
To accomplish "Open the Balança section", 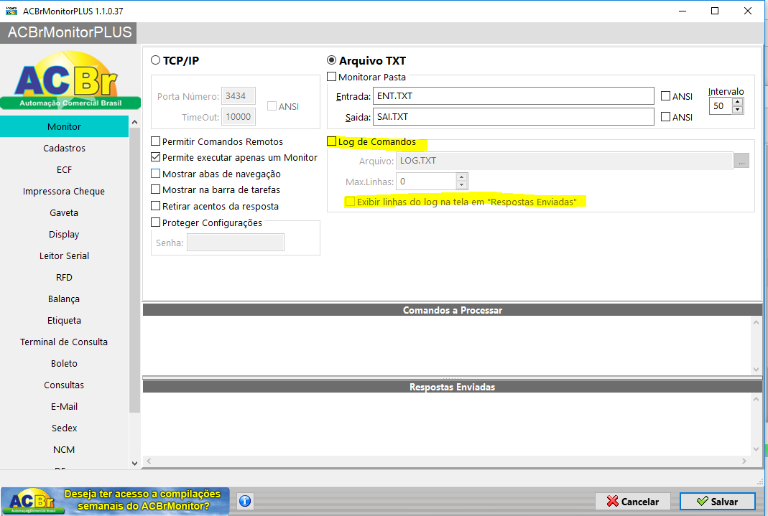I will point(64,299).
